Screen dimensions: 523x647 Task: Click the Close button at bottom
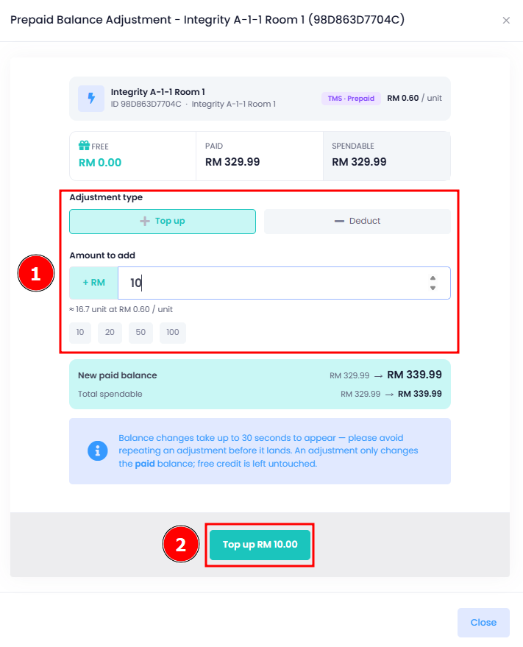pos(483,623)
